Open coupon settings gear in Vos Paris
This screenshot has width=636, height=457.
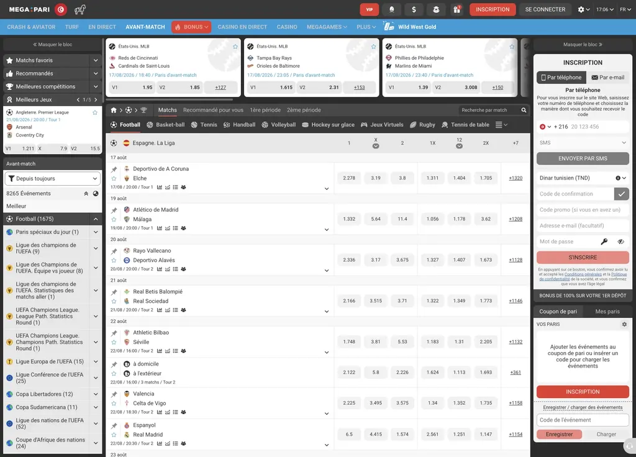pos(624,324)
